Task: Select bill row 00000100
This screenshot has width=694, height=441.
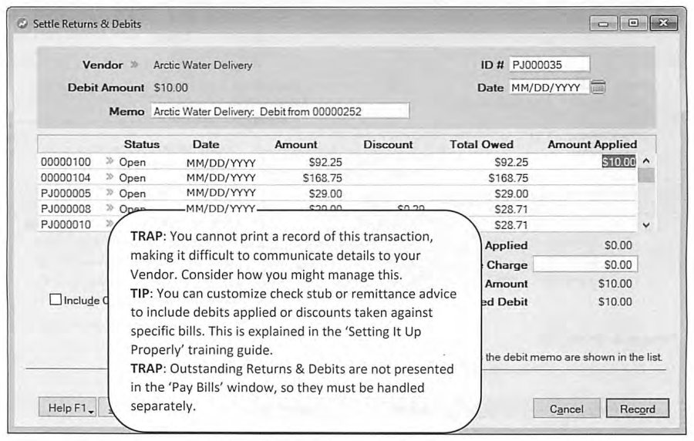Action: tap(338, 162)
